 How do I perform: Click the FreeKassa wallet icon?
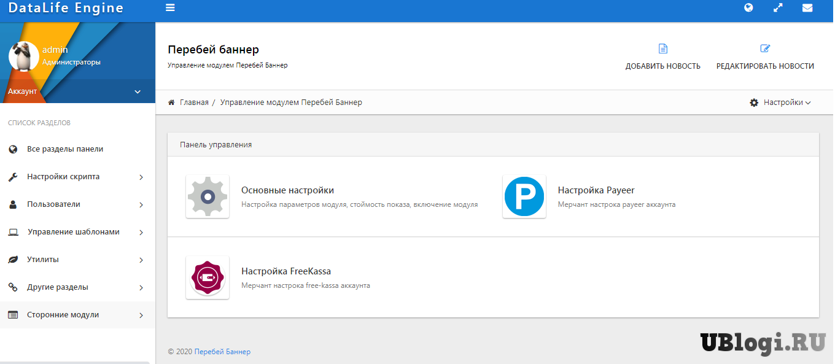pos(208,277)
